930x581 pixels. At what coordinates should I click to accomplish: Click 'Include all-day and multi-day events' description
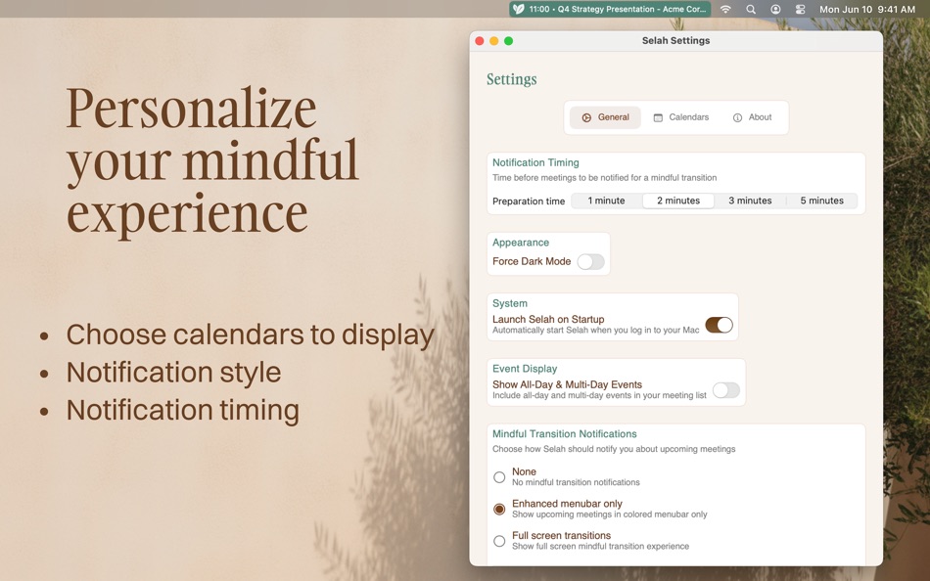pos(599,395)
